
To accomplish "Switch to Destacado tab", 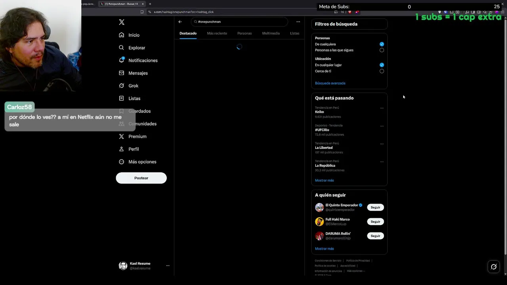I will click(x=188, y=33).
